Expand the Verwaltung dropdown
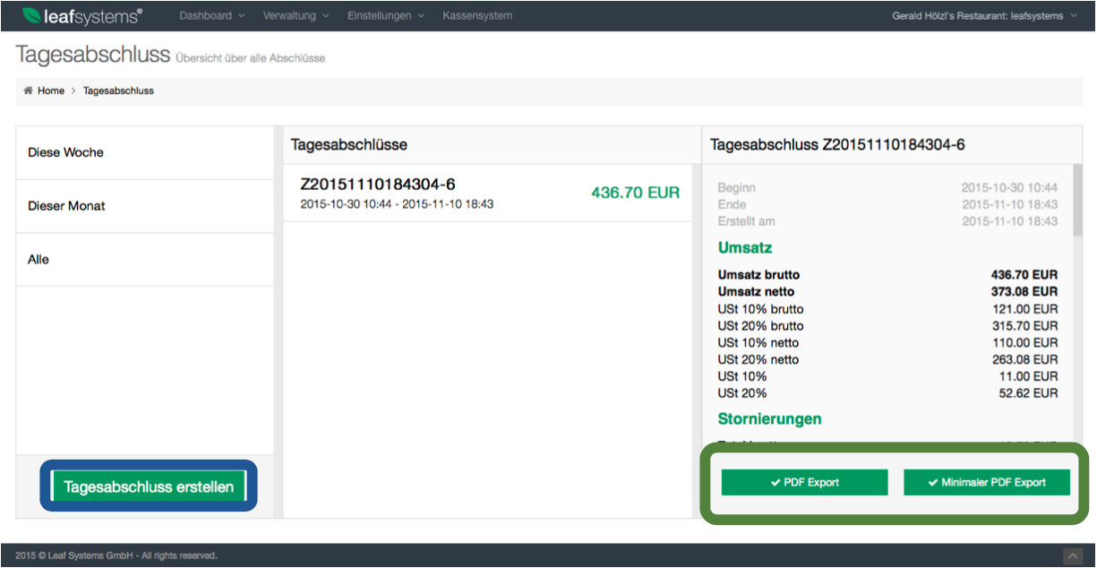Viewport: 1097px width, 568px height. coord(290,15)
